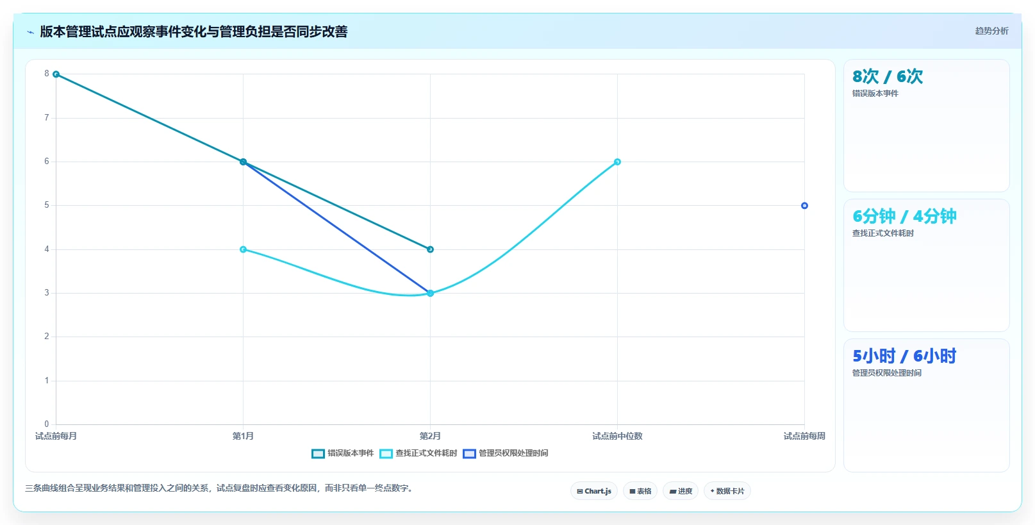
Task: Click the data point at 第1月 value 6
Action: pyautogui.click(x=243, y=162)
